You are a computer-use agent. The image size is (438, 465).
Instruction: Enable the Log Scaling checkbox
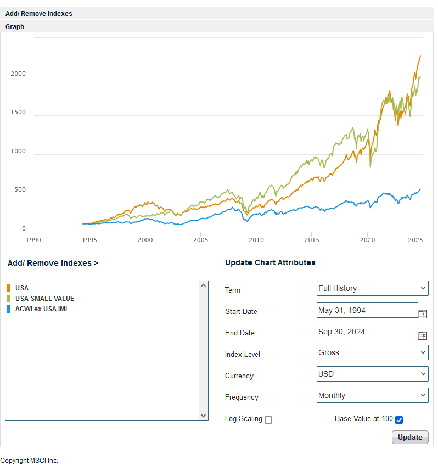(268, 420)
